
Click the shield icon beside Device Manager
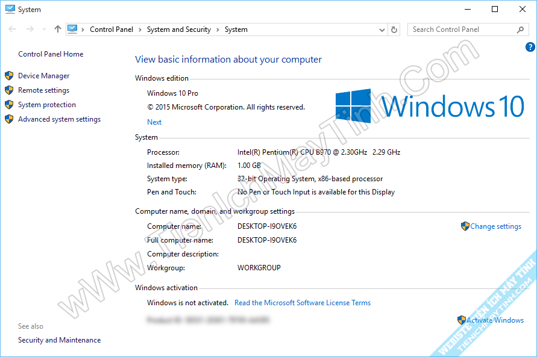(9, 76)
